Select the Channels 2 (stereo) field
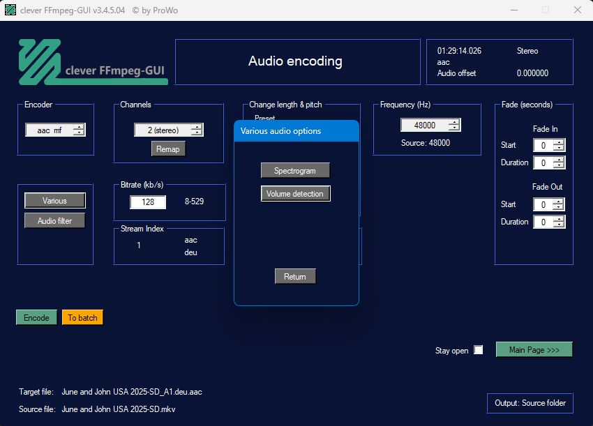 163,130
